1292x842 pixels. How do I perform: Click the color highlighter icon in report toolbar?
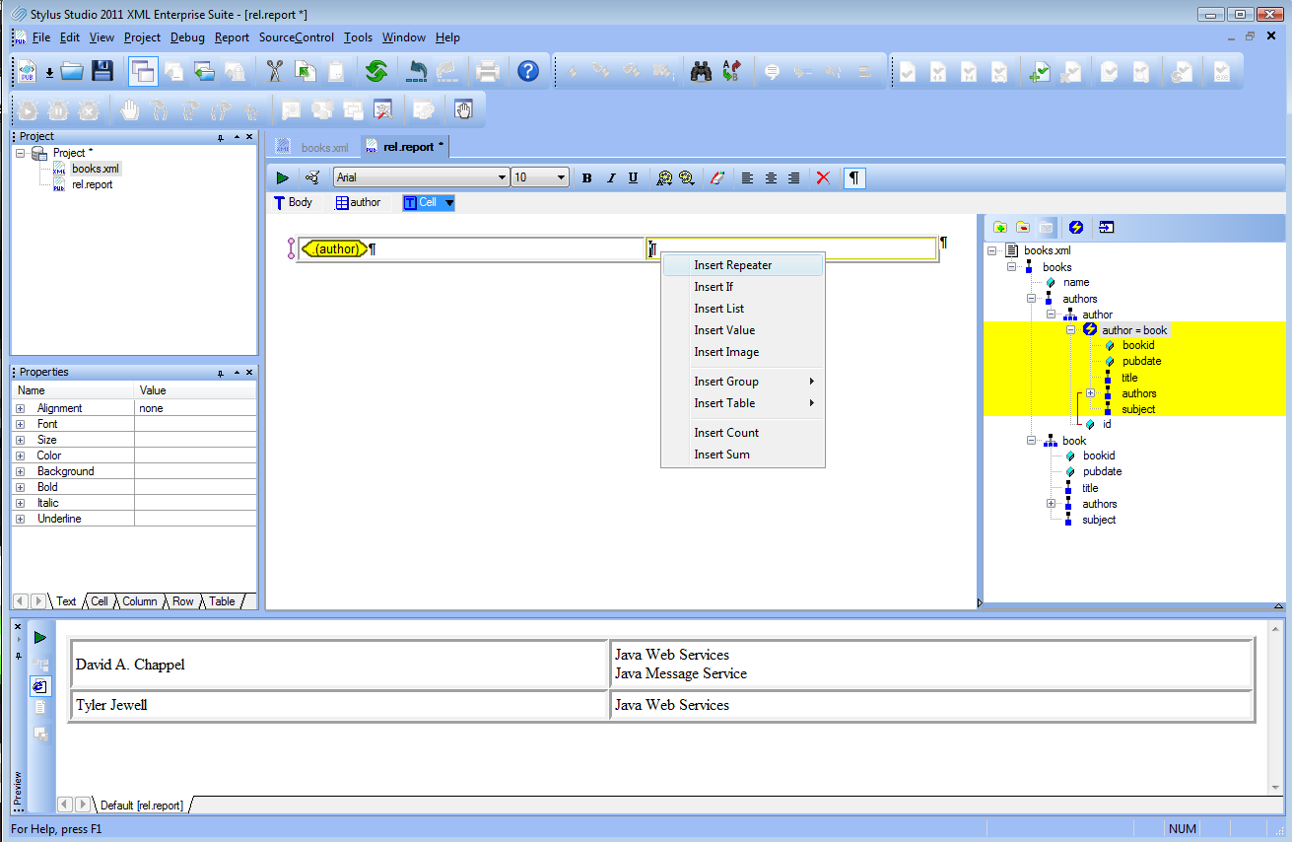pos(717,177)
